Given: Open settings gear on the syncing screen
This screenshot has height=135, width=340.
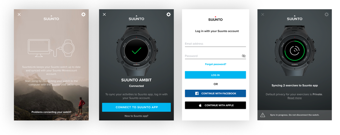Looking at the screenshot, I should click(327, 15).
